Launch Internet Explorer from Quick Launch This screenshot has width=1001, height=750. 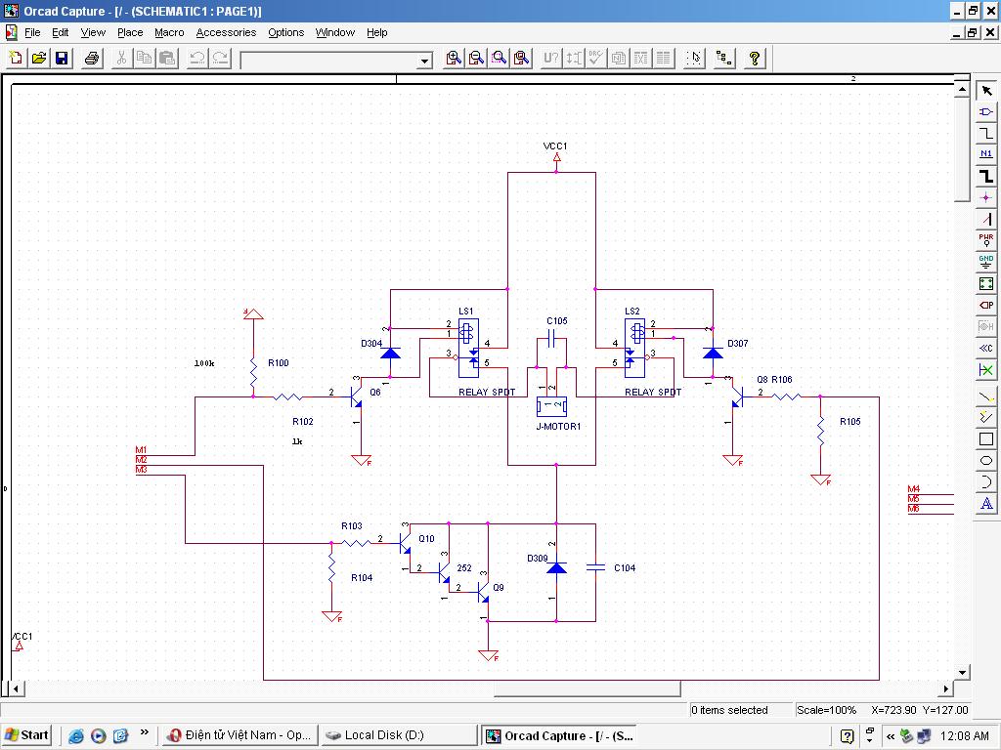[x=76, y=736]
